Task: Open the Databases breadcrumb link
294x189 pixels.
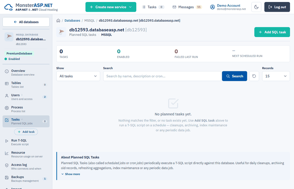Action: [x=72, y=21]
